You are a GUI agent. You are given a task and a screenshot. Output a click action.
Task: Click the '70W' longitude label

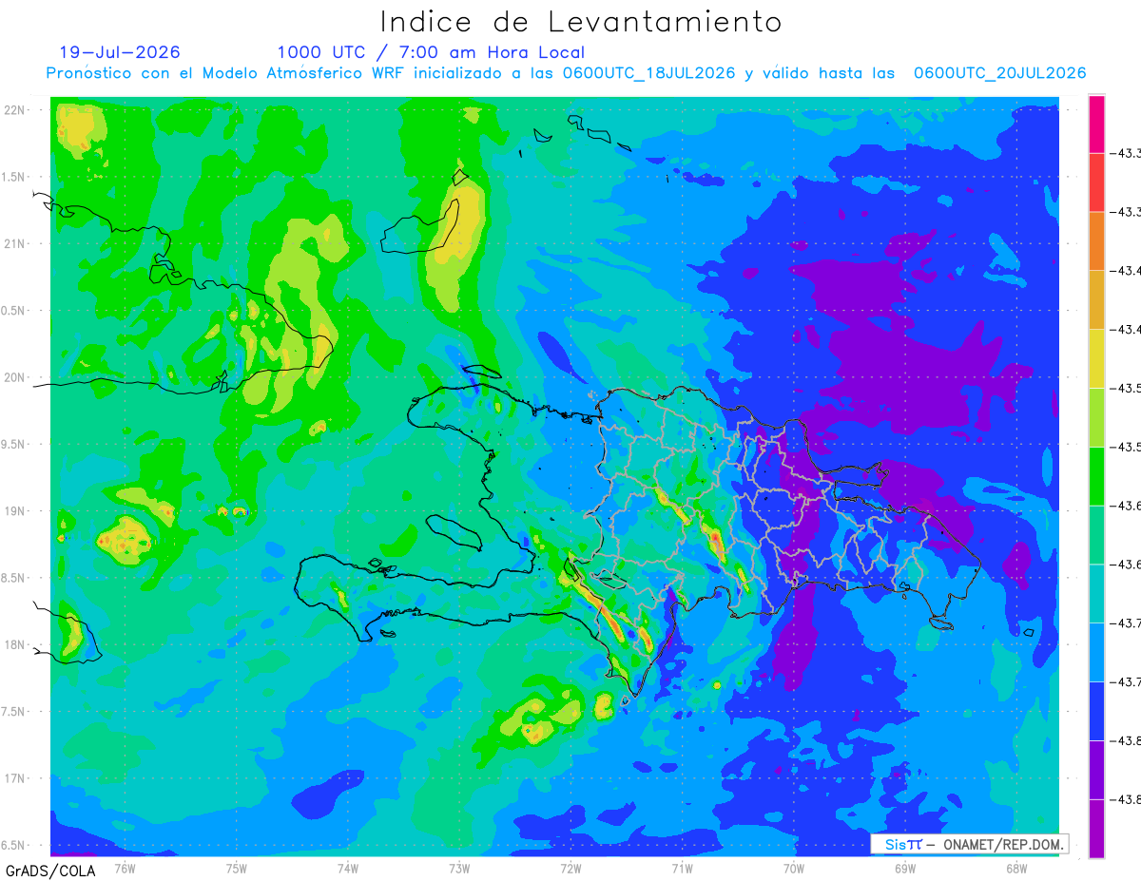click(x=794, y=867)
